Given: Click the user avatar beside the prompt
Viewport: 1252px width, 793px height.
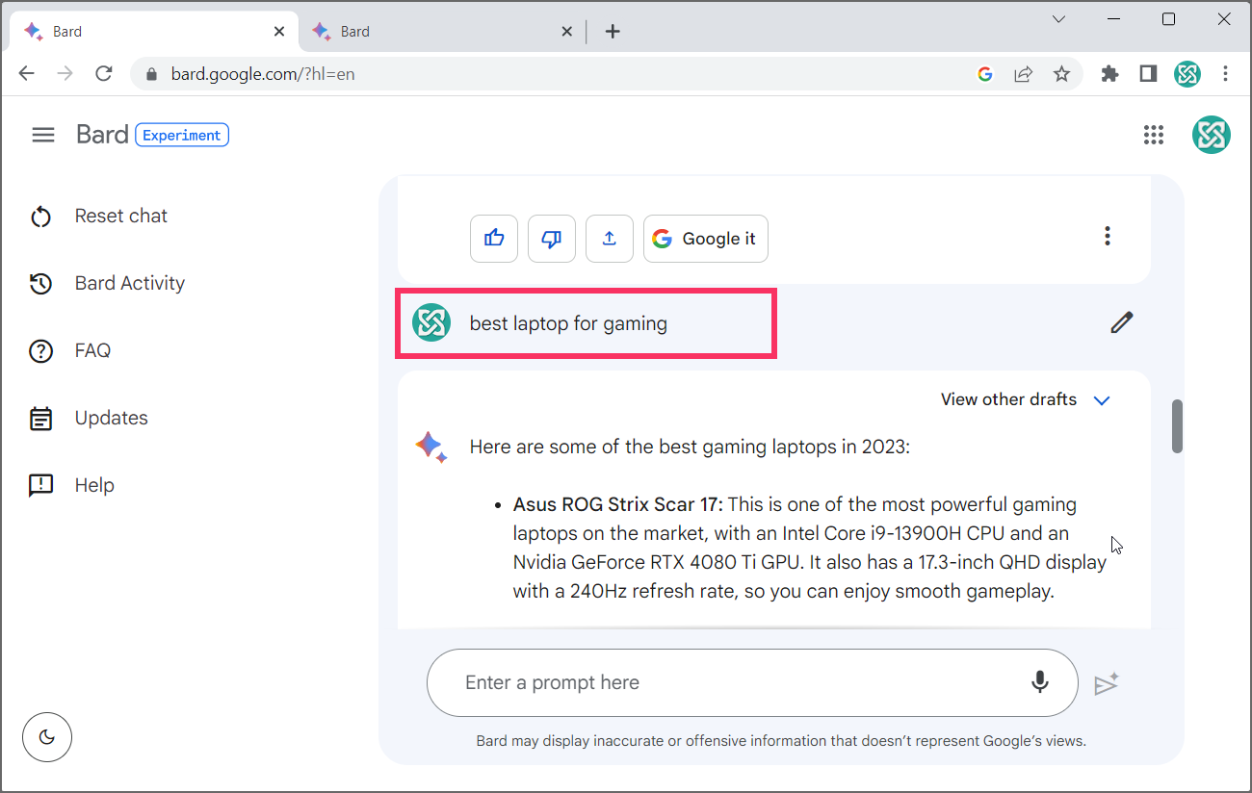Looking at the screenshot, I should (x=431, y=322).
